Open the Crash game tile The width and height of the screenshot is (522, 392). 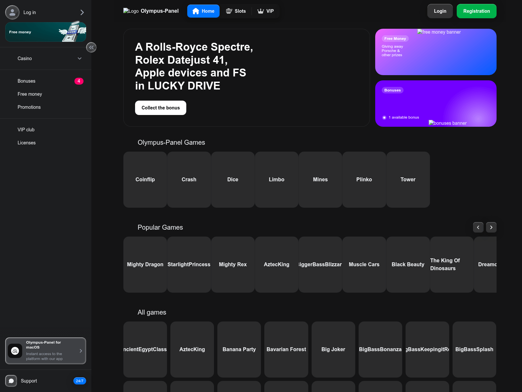click(x=189, y=180)
